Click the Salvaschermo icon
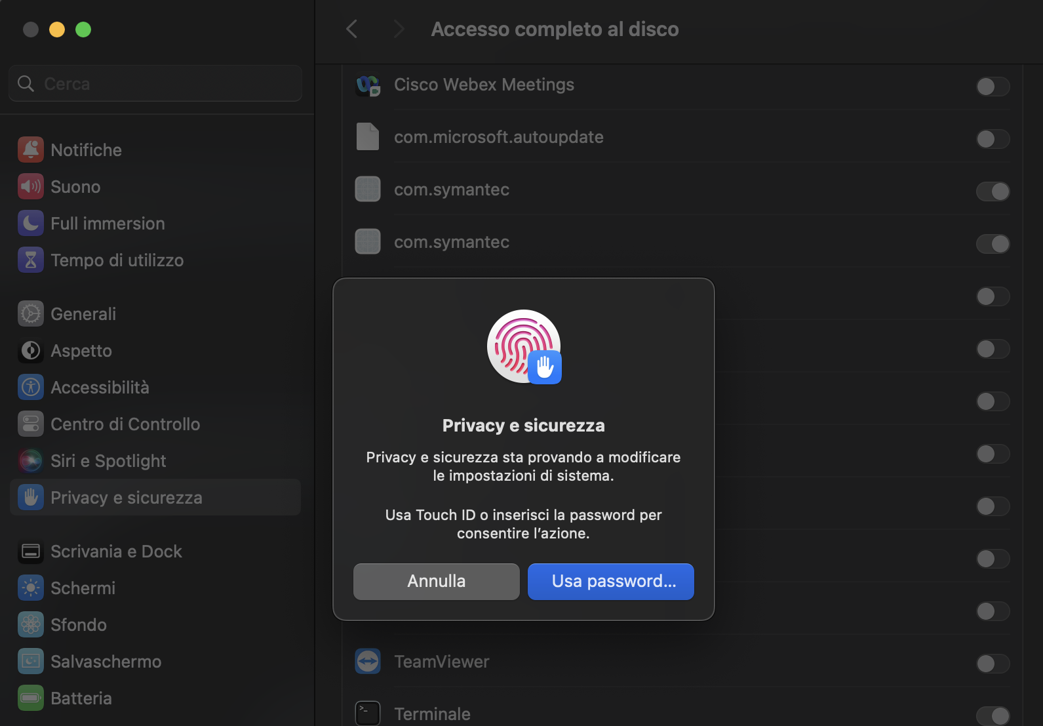Image resolution: width=1043 pixels, height=726 pixels. click(31, 662)
